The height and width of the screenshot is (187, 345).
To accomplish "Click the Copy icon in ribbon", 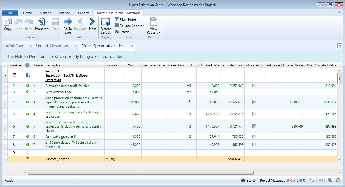I will [8, 22].
